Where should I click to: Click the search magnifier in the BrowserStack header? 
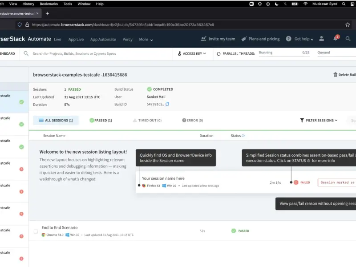coord(348,39)
